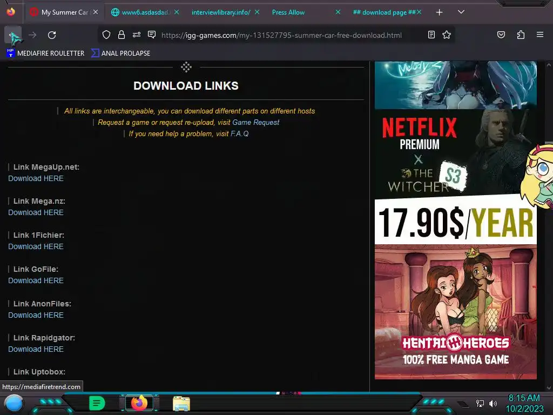This screenshot has height=415, width=553.
Task: Open the F.A.Q link
Action: (x=239, y=134)
